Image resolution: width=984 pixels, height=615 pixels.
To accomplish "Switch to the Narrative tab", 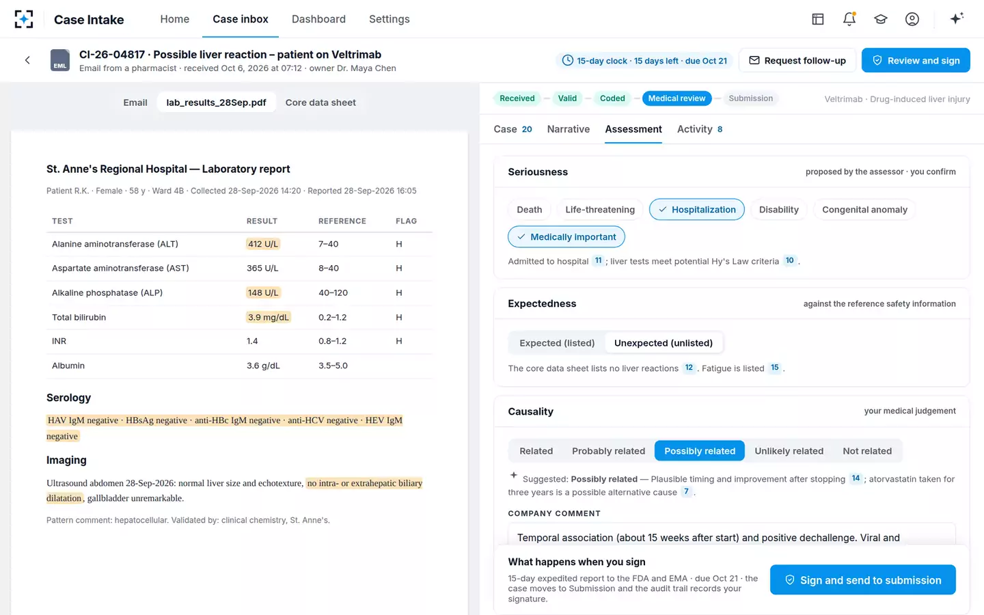I will point(569,129).
